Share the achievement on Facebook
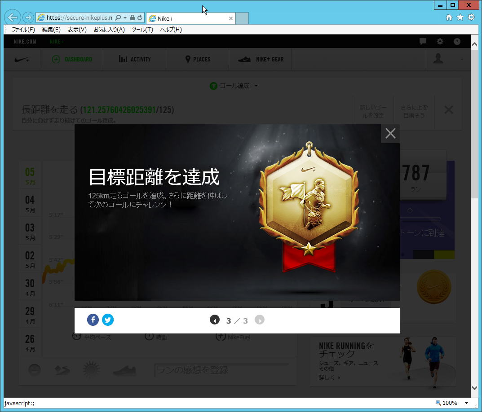The image size is (482, 412). [x=93, y=320]
